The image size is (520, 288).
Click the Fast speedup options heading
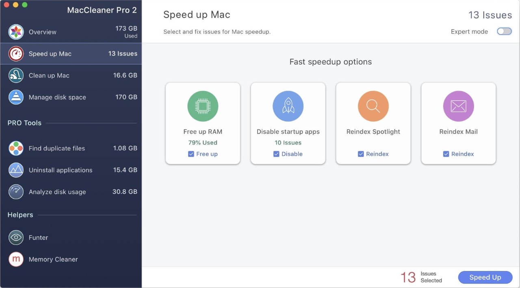click(331, 62)
